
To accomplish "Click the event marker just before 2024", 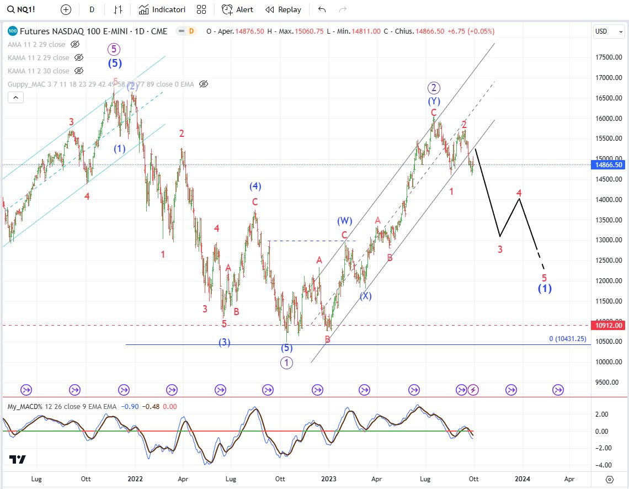I will pos(511,390).
